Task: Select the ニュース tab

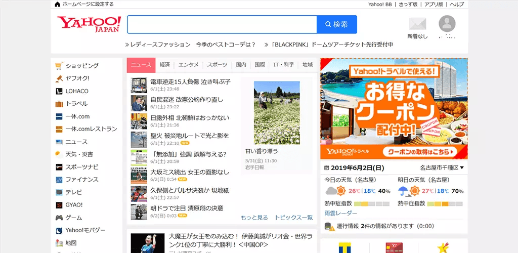Action: (x=141, y=65)
